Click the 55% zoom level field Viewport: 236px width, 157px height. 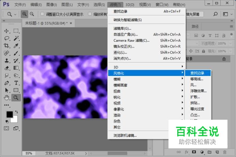point(29,153)
